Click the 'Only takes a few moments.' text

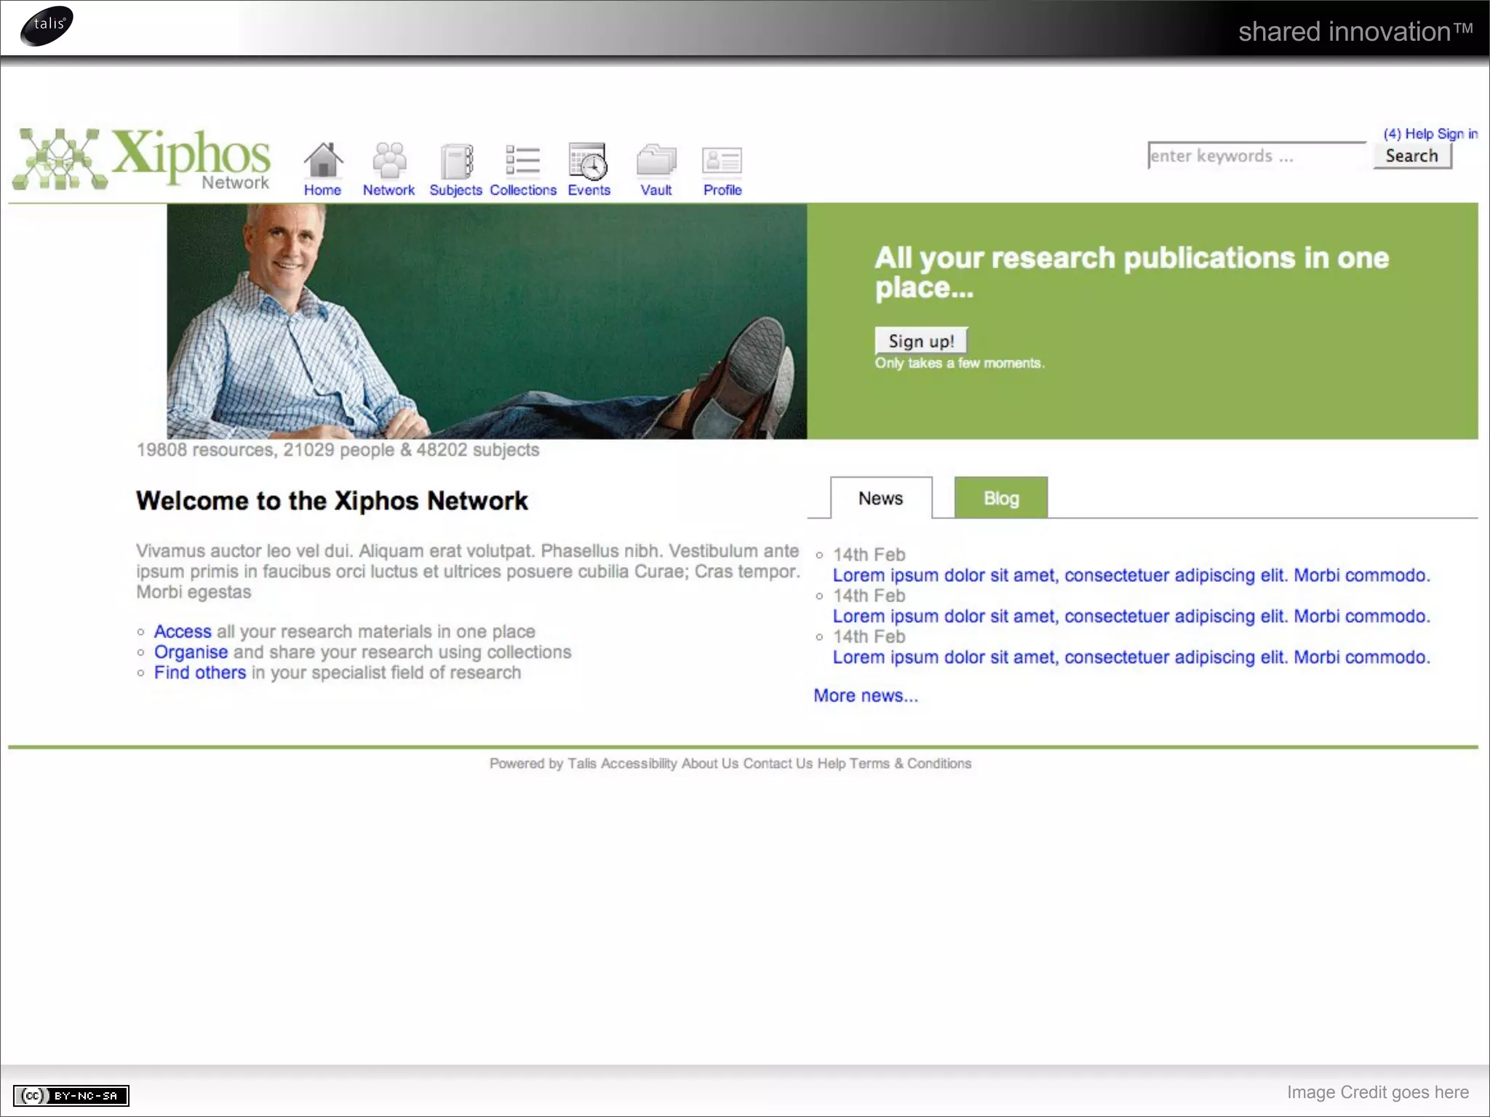pos(960,363)
